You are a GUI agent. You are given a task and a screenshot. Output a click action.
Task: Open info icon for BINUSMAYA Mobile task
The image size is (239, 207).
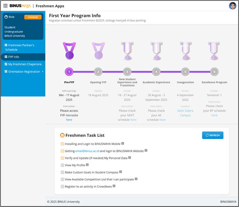pyautogui.click(x=122, y=143)
